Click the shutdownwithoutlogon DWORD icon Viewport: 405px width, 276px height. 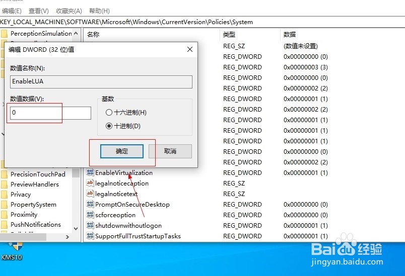(90, 225)
